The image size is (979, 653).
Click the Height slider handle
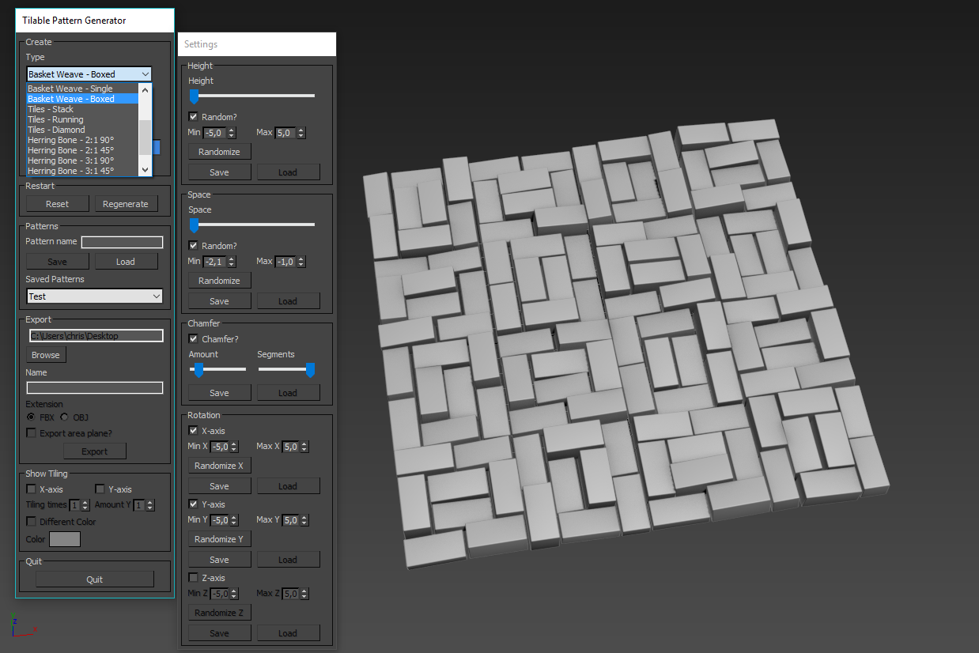click(194, 96)
